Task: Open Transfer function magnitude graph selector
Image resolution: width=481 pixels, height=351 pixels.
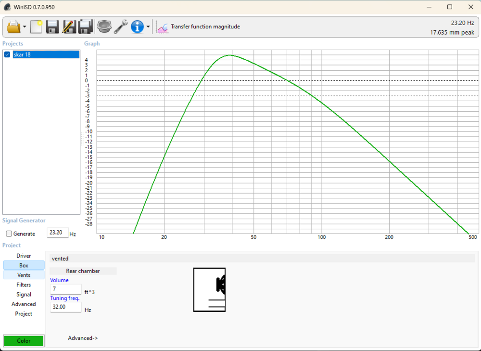Action: (205, 26)
